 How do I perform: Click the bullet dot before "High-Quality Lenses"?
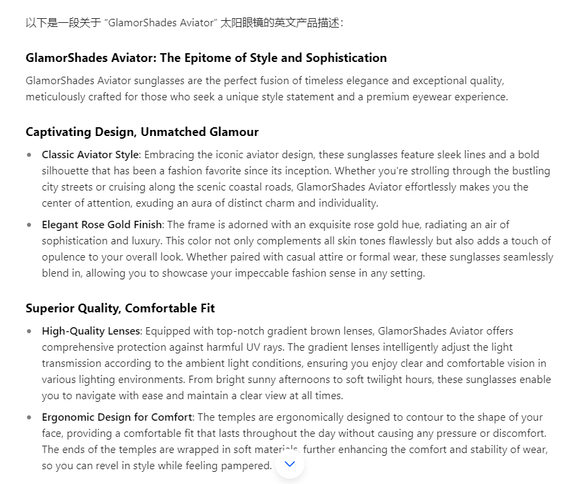pos(29,331)
